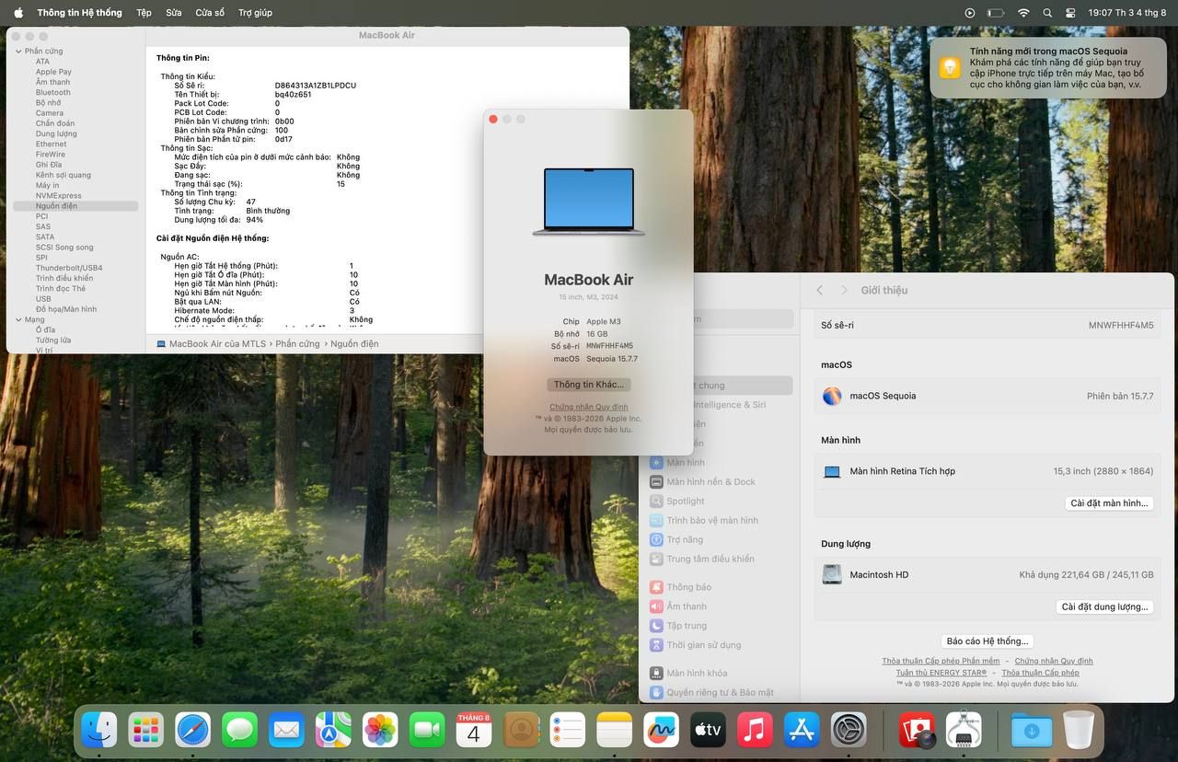Launch Photo Booth from the Dock
This screenshot has height=762, width=1178.
pyautogui.click(x=917, y=730)
